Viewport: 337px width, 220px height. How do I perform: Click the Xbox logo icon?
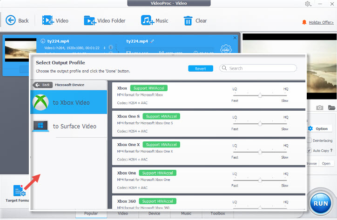[x=40, y=102]
